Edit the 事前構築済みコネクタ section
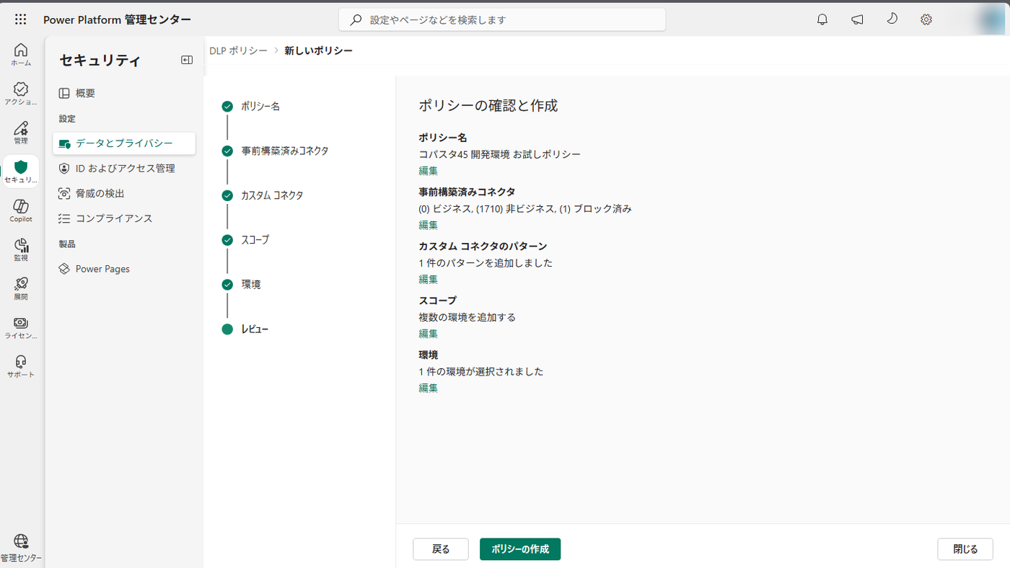 click(x=429, y=225)
